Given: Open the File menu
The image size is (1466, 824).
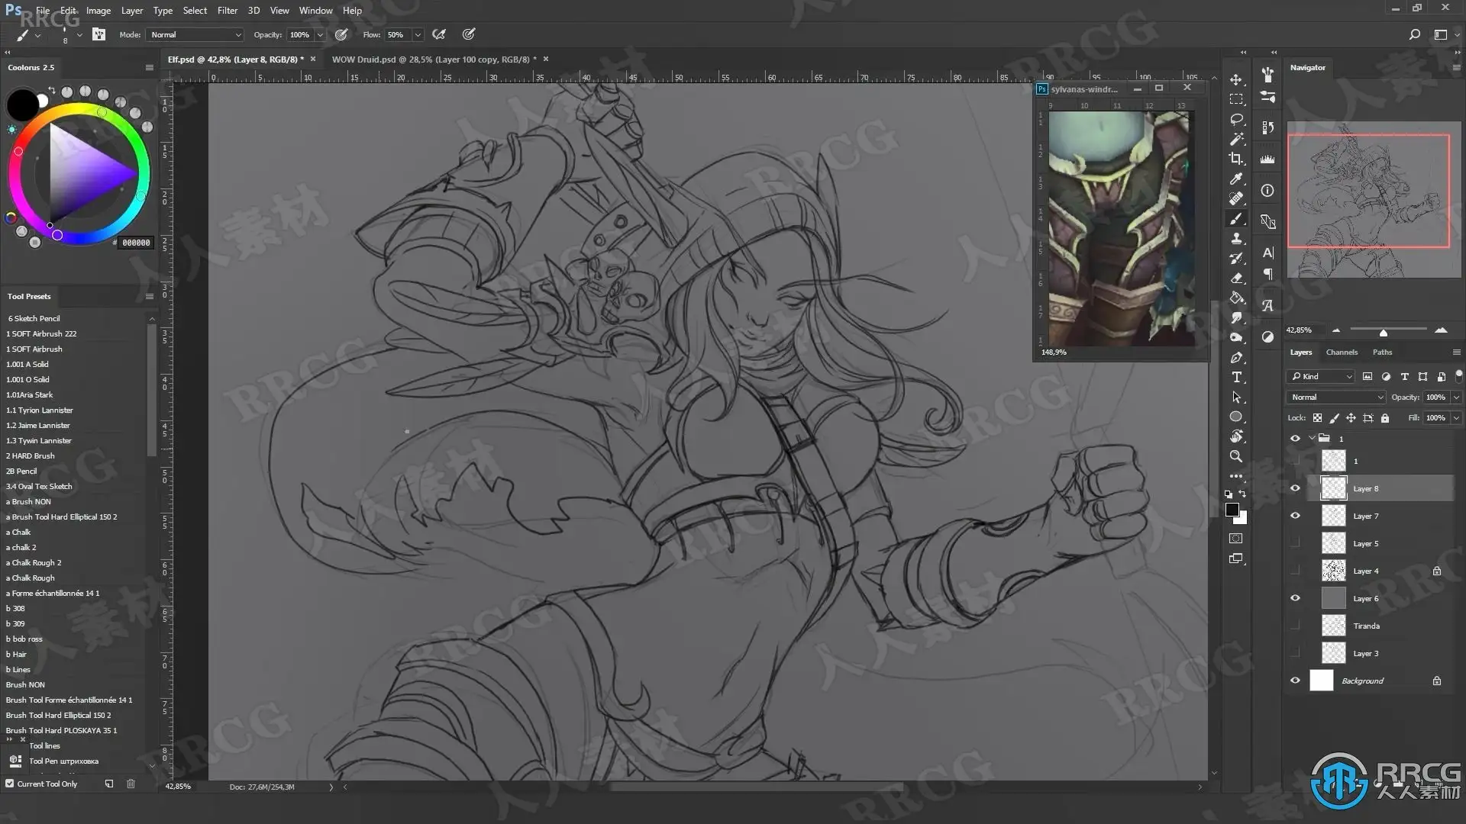Looking at the screenshot, I should click(43, 11).
